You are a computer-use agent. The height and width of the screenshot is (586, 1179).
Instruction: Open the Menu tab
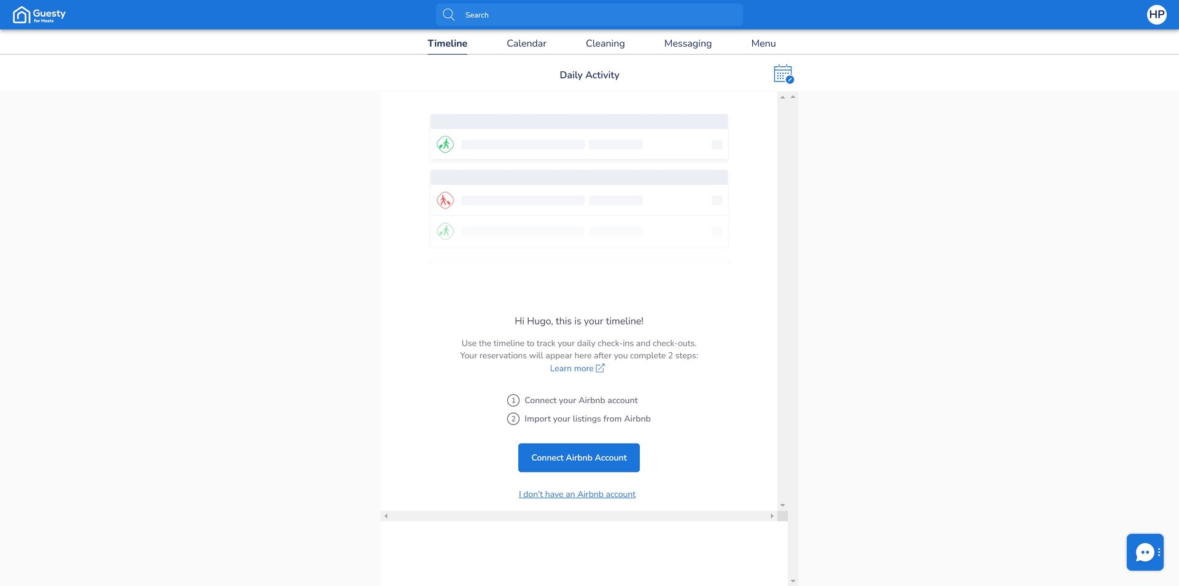coord(763,44)
